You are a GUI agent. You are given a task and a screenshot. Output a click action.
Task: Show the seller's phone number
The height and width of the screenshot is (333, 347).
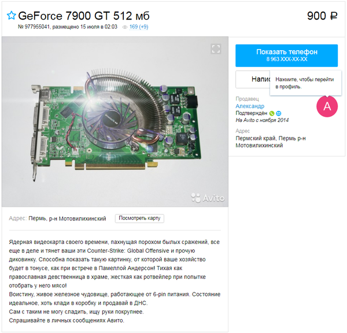[287, 55]
